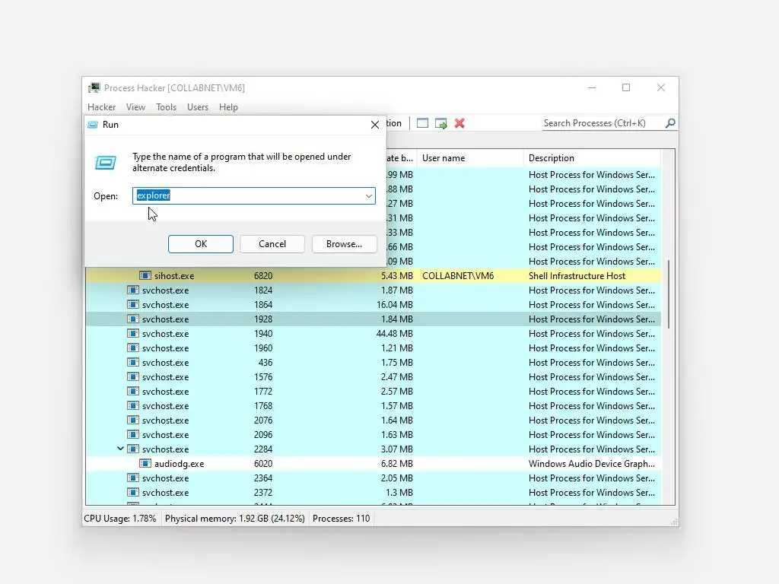Click the Run dialog computer icon

pos(105,163)
